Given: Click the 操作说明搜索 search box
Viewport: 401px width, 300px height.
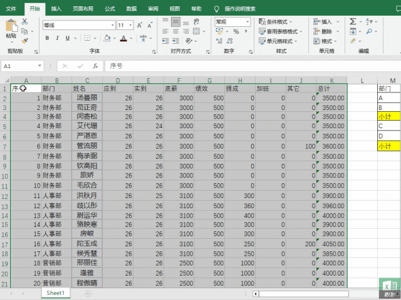Looking at the screenshot, I should pyautogui.click(x=240, y=9).
